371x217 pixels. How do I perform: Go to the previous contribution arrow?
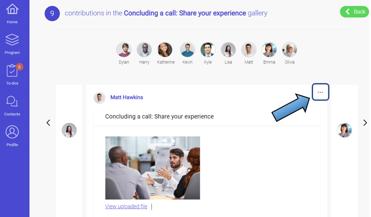[x=48, y=123]
